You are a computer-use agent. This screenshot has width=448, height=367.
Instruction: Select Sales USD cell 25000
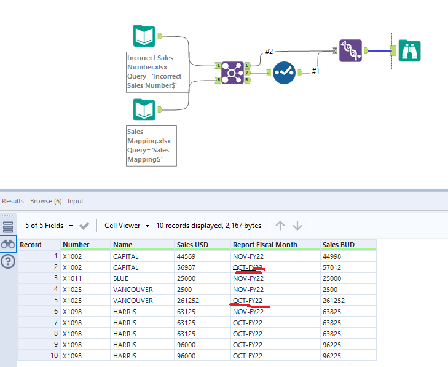(x=202, y=278)
